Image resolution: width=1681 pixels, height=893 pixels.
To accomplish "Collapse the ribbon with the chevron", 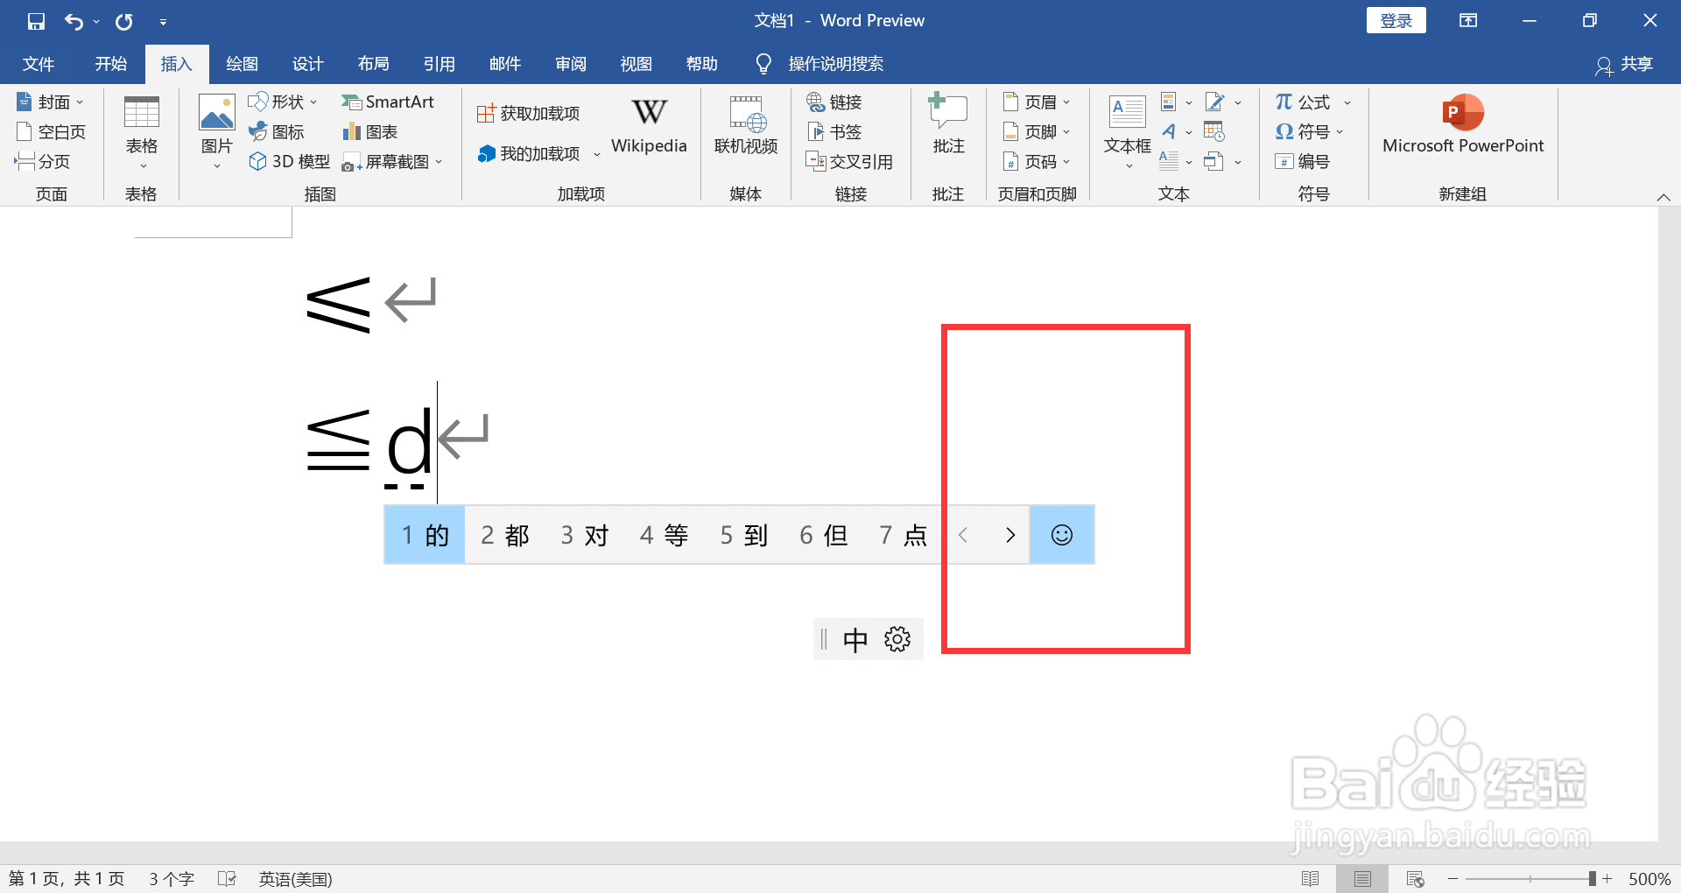I will click(1663, 197).
